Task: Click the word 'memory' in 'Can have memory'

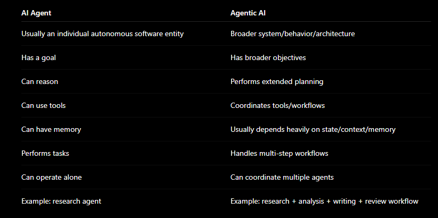Action: coord(67,130)
